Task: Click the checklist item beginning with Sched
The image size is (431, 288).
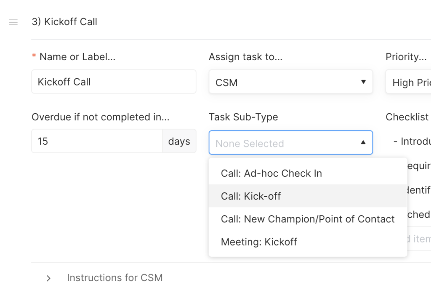Action: 419,214
